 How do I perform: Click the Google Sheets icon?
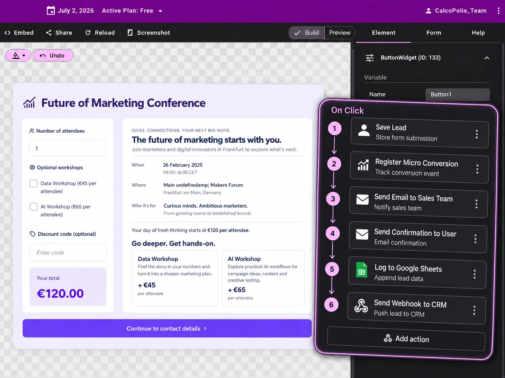(x=362, y=270)
